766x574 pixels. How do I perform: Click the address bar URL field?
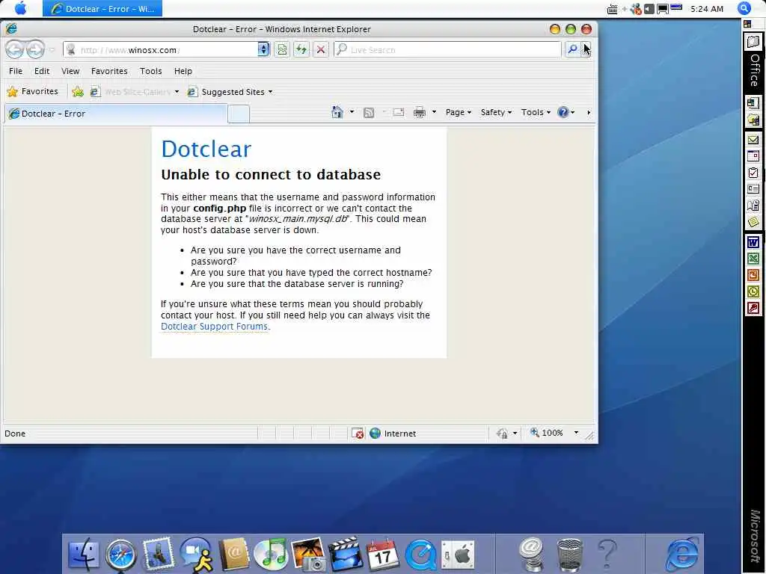point(162,50)
